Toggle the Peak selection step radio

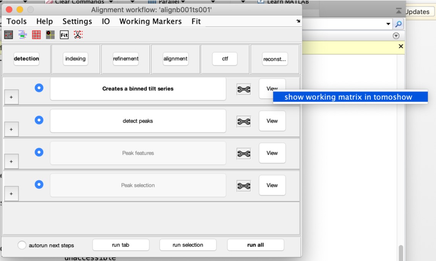39,184
